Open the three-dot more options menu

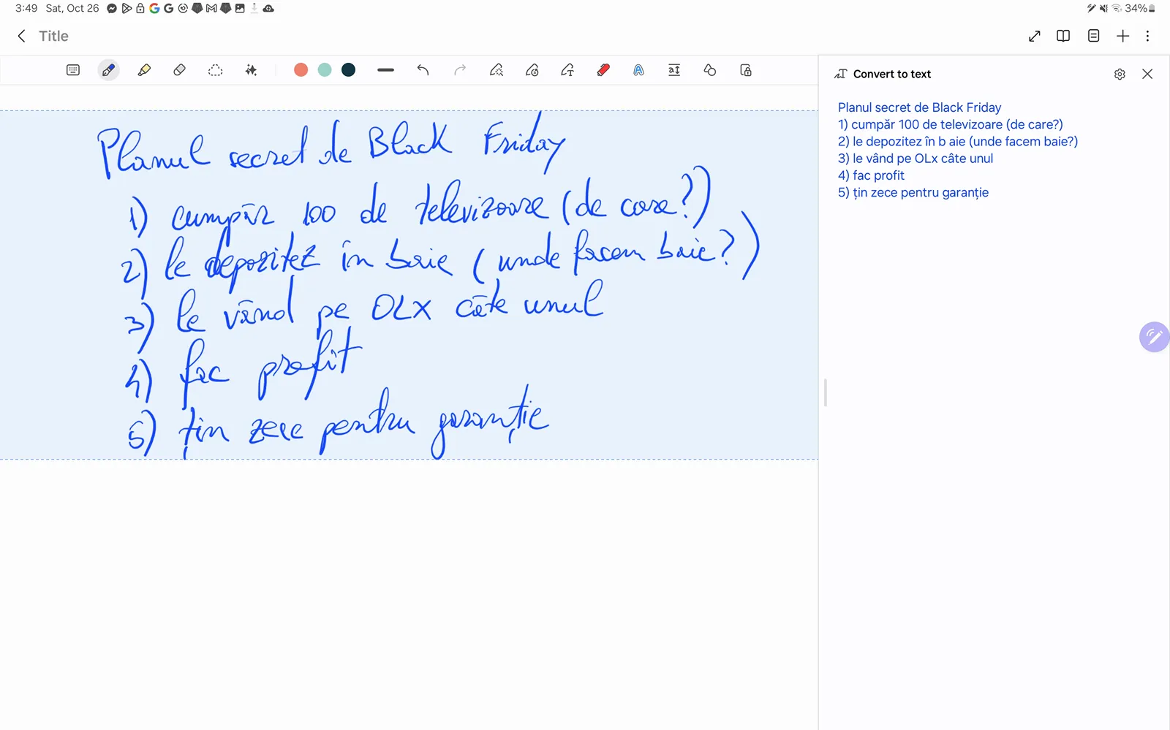[x=1147, y=36]
